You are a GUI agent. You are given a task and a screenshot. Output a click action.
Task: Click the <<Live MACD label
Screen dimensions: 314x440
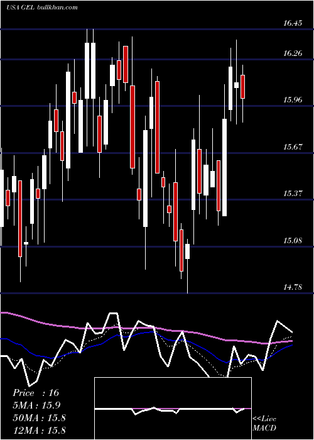264,424
